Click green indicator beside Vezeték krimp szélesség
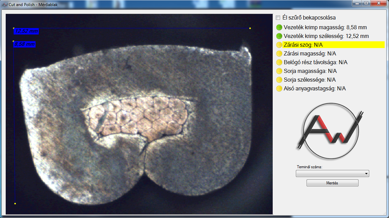Screen dimensions: 389x218 click(x=279, y=36)
